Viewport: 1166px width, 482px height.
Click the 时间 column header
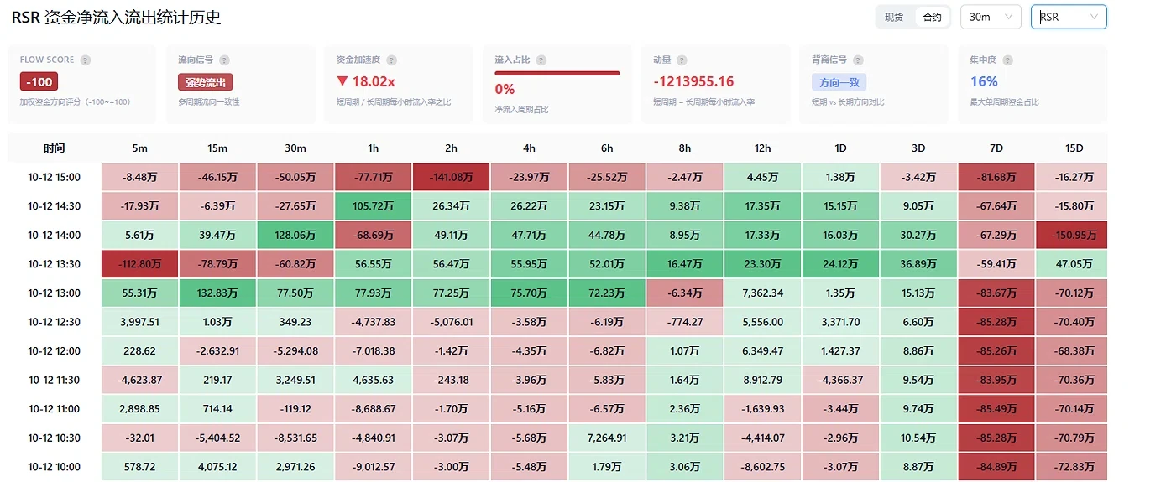click(x=54, y=148)
